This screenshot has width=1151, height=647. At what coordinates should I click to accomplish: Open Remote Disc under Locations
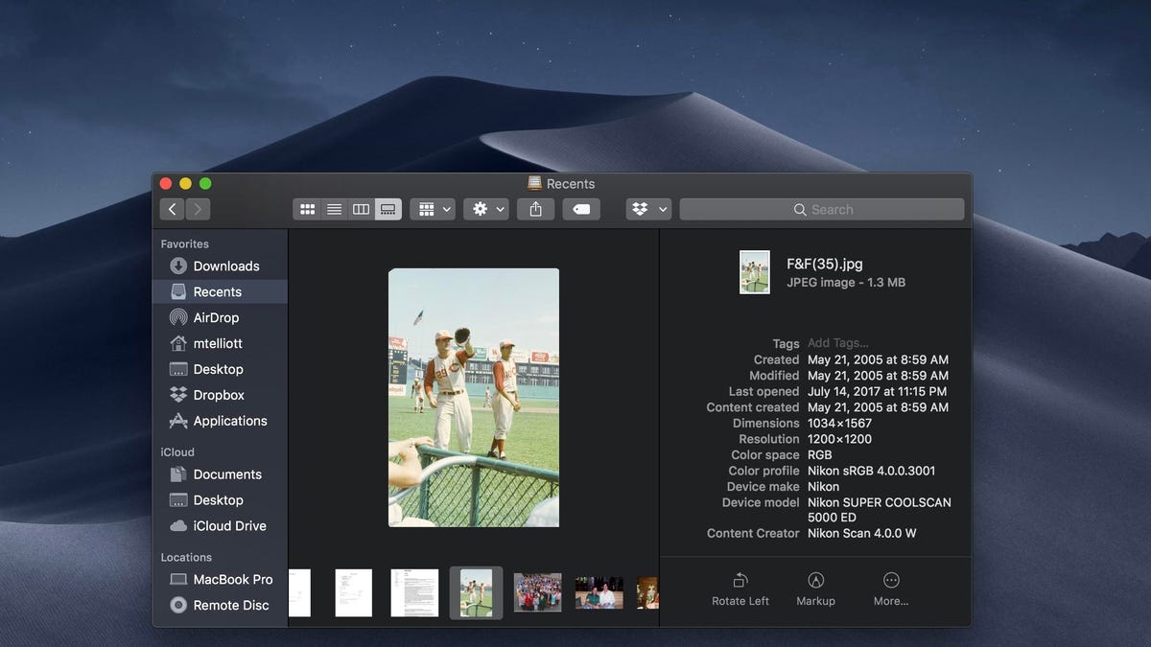point(230,606)
